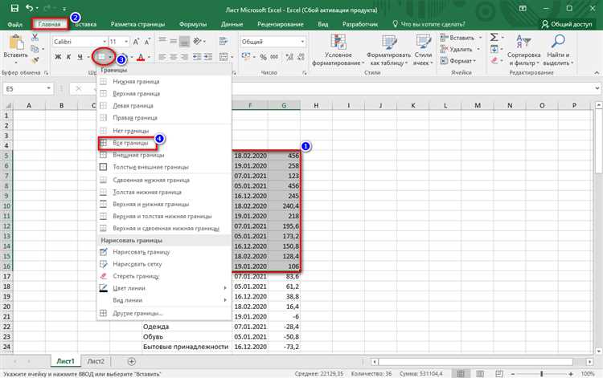Toggle bottom vertical alignment button
The height and width of the screenshot is (378, 603).
(x=185, y=42)
